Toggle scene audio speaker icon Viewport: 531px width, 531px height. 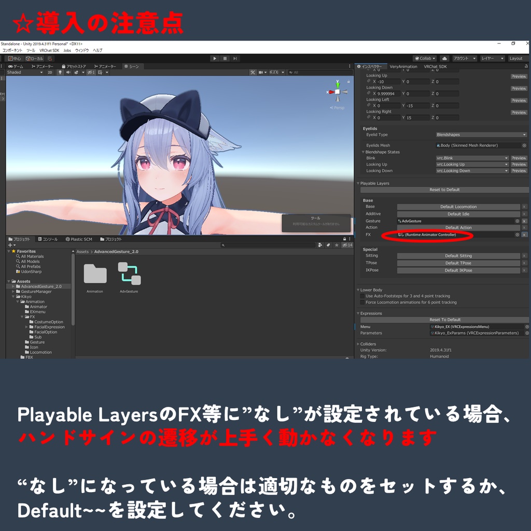[68, 72]
